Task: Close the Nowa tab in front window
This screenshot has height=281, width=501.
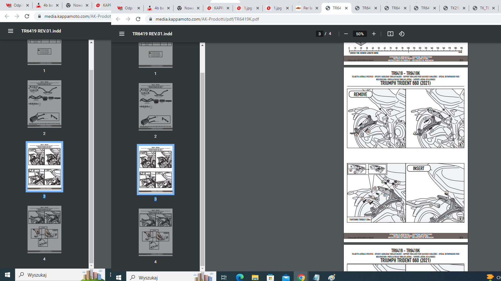Action: (198, 8)
